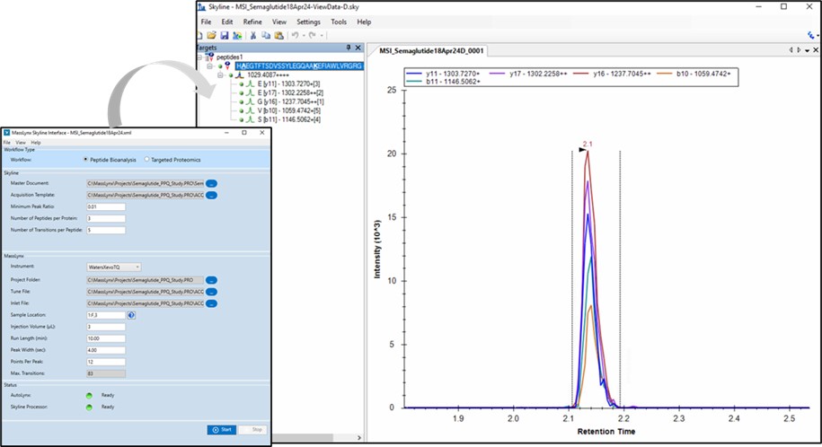Browse for the Inlet File

[211, 303]
